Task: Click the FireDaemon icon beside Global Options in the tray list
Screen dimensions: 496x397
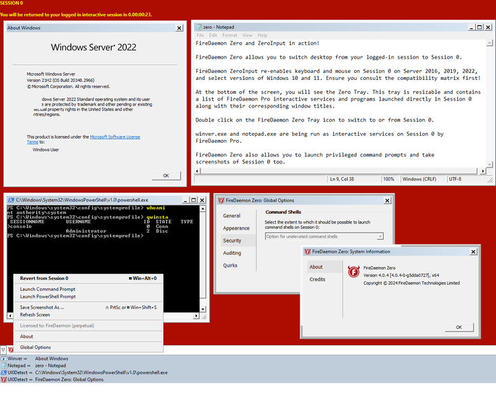Action: pyautogui.click(x=4, y=380)
